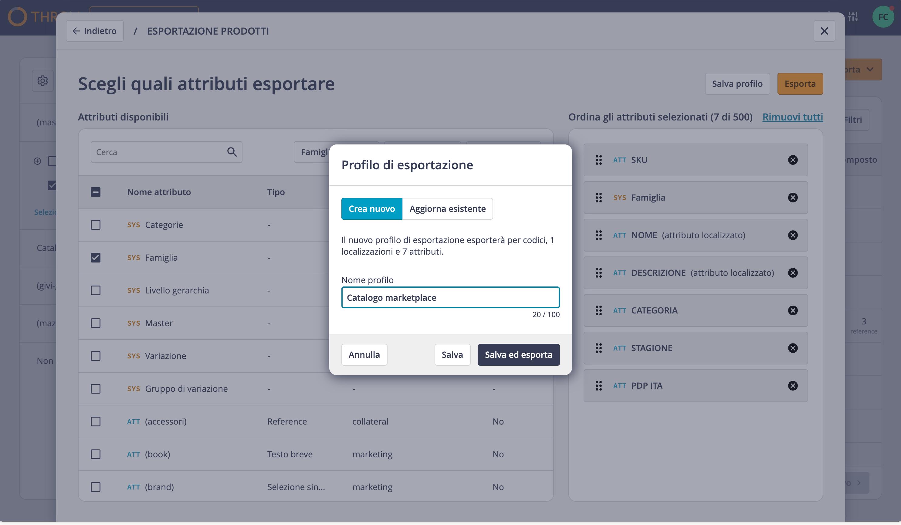The image size is (901, 525).
Task: Click the Salva profilo button
Action: [737, 84]
